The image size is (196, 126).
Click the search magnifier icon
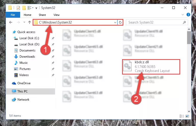pyautogui.click(x=184, y=22)
